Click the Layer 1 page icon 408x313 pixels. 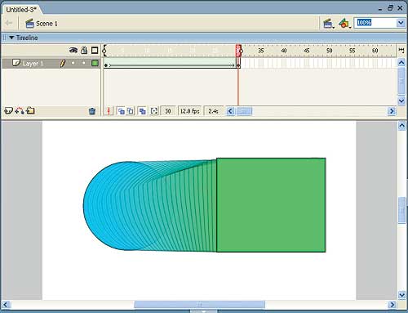[x=16, y=63]
